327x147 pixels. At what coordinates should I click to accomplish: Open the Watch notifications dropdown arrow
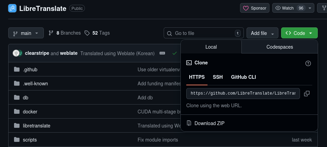310,8
